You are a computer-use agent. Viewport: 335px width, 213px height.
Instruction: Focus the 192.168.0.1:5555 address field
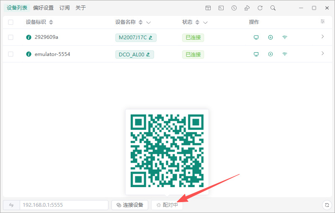click(64, 205)
